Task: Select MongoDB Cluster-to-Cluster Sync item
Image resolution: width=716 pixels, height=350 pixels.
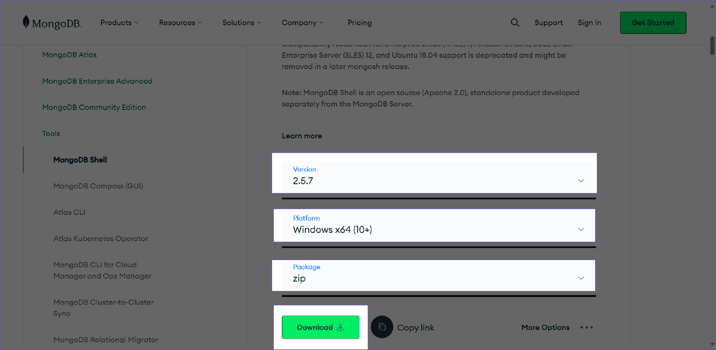Action: pyautogui.click(x=103, y=308)
